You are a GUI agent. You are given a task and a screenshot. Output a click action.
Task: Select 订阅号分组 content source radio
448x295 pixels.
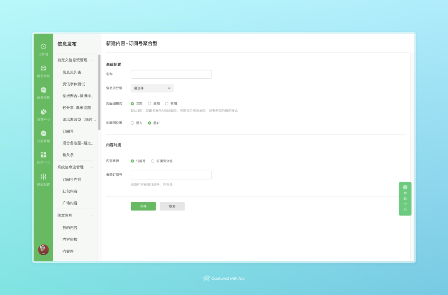153,161
